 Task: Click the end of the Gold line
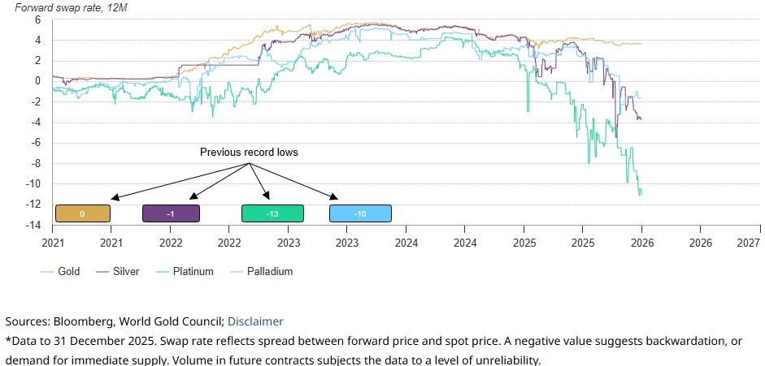pos(641,44)
